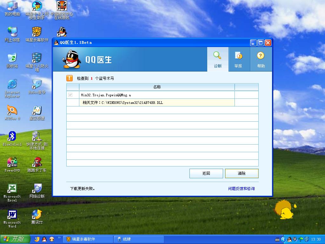Close the QQ医生 window
This screenshot has height=244, width=325.
click(268, 43)
